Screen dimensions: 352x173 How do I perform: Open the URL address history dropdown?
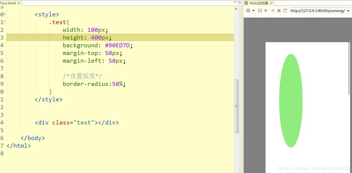coord(348,11)
